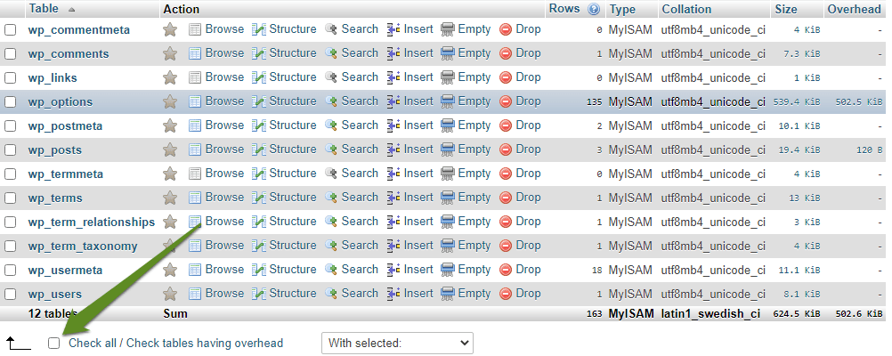Click the Drop icon for wp_links
Image resolution: width=892 pixels, height=356 pixels.
coord(505,77)
